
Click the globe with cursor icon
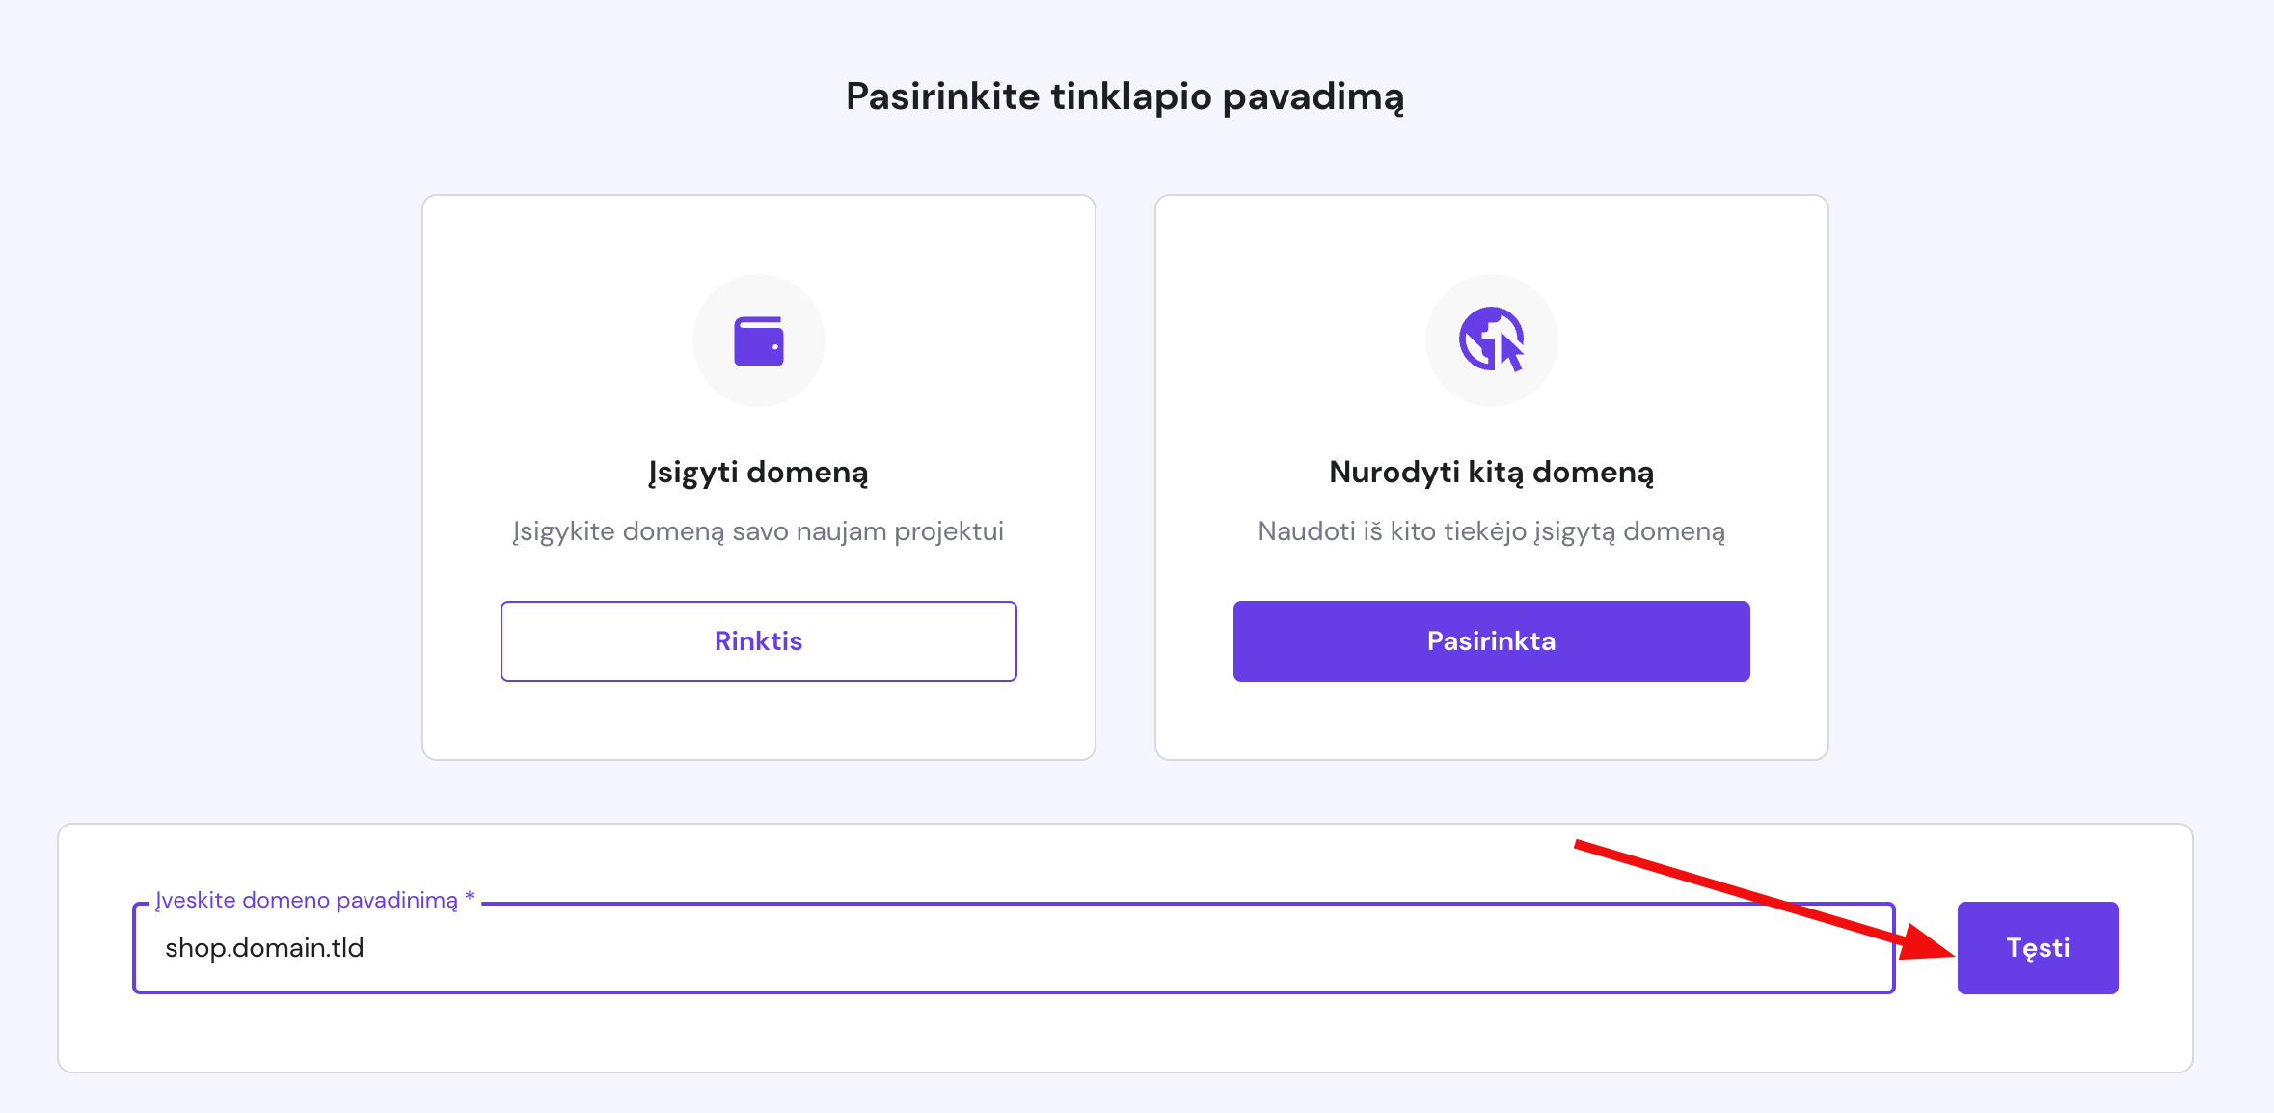[1491, 339]
